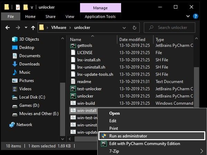
Task: Click the gettools PyCharm file icon
Action: click(x=73, y=45)
